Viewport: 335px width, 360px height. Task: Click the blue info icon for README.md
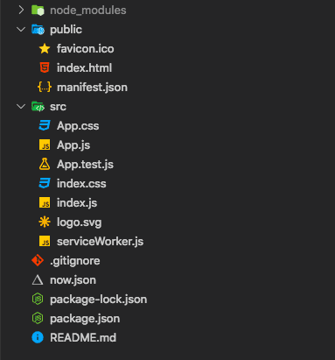pos(38,337)
